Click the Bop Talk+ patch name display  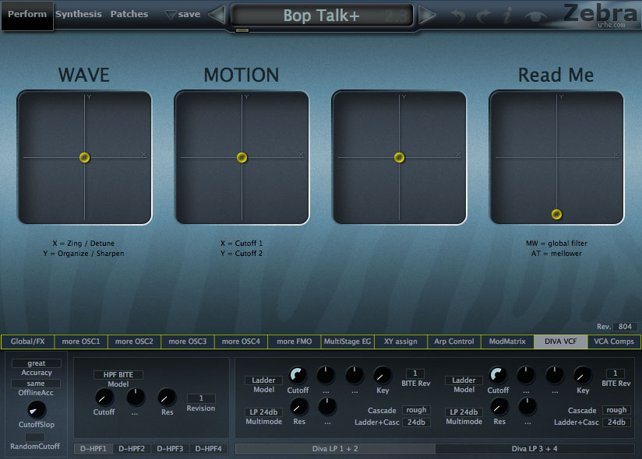point(322,16)
